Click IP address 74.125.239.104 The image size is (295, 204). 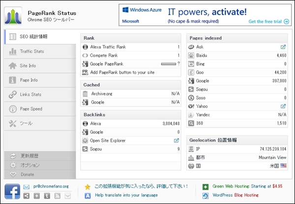(x=273, y=149)
